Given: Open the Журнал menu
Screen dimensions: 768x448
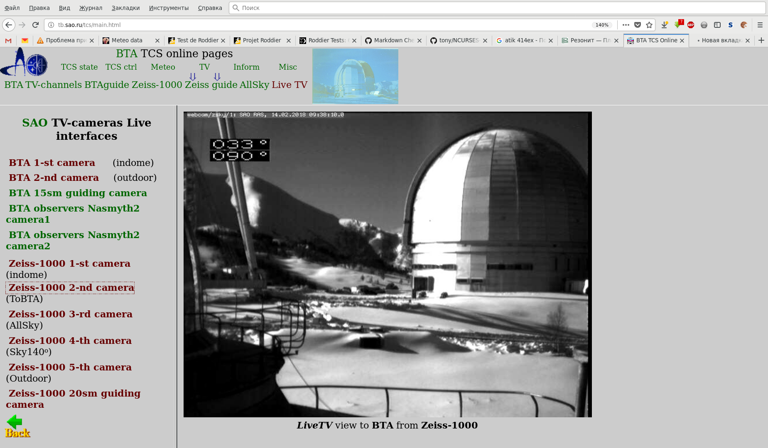Looking at the screenshot, I should (91, 8).
